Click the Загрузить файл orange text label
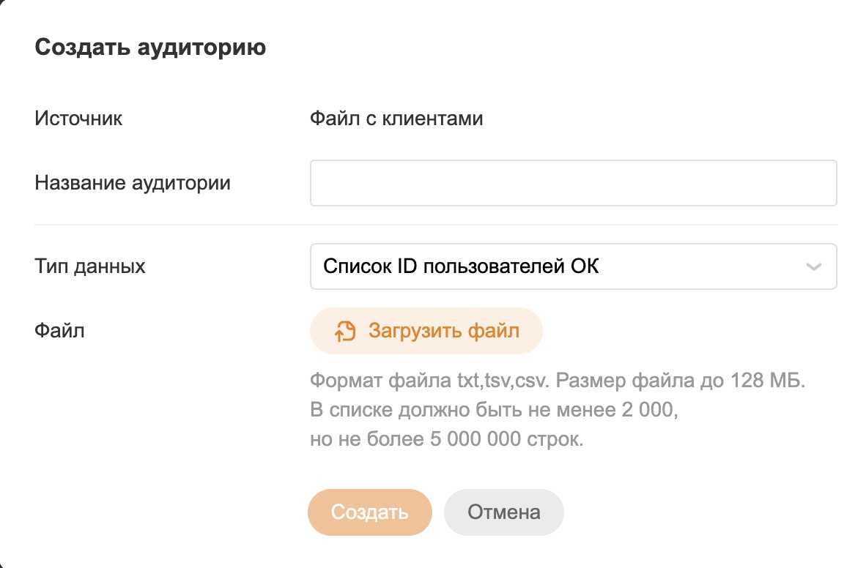The image size is (866, 568). [444, 331]
